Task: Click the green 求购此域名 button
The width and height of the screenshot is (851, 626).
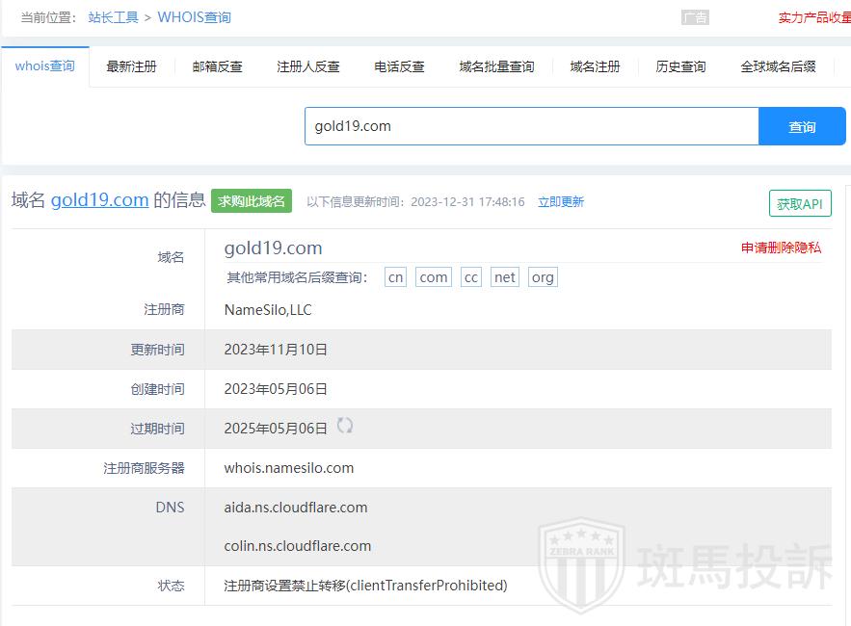Action: tap(252, 200)
